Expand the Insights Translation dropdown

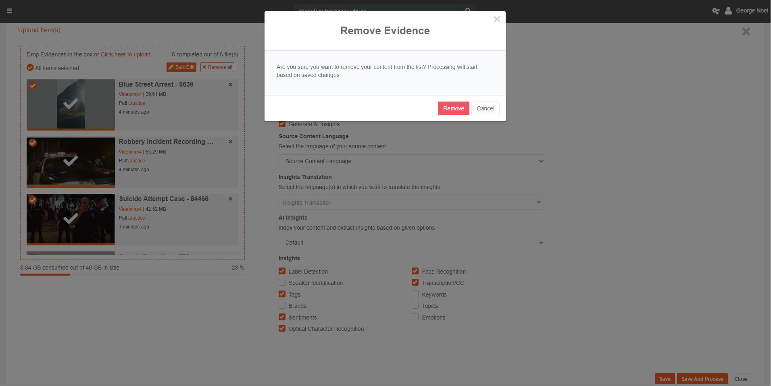411,203
